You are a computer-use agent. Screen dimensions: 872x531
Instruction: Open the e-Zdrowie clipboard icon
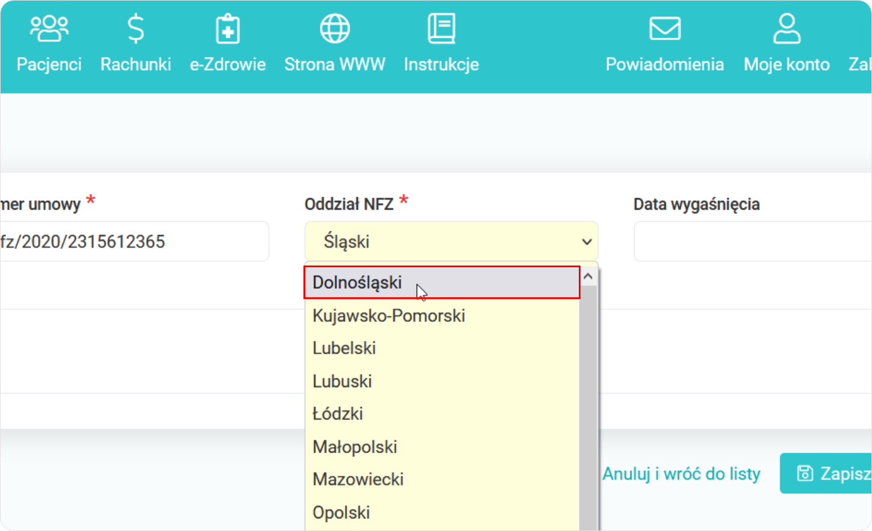pyautogui.click(x=228, y=29)
